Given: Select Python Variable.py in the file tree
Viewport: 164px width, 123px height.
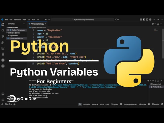Looking at the screenshot, I should (x=16, y=38).
